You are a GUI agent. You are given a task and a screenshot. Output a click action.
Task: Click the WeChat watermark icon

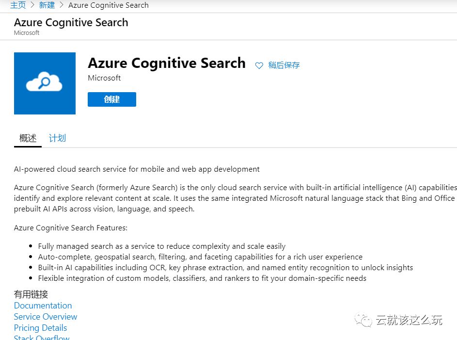click(x=363, y=320)
